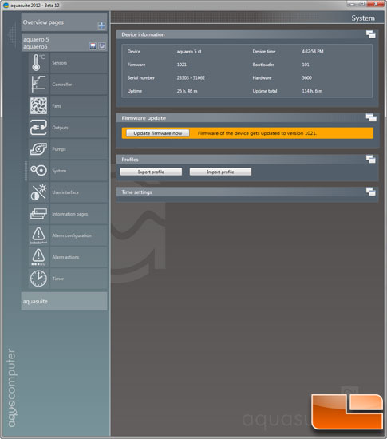387x439 pixels.
Task: Click the serial number 23303 - 51062
Action: click(x=191, y=78)
